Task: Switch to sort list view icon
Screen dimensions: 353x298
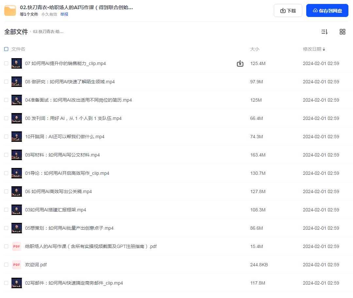Action: tap(325, 32)
